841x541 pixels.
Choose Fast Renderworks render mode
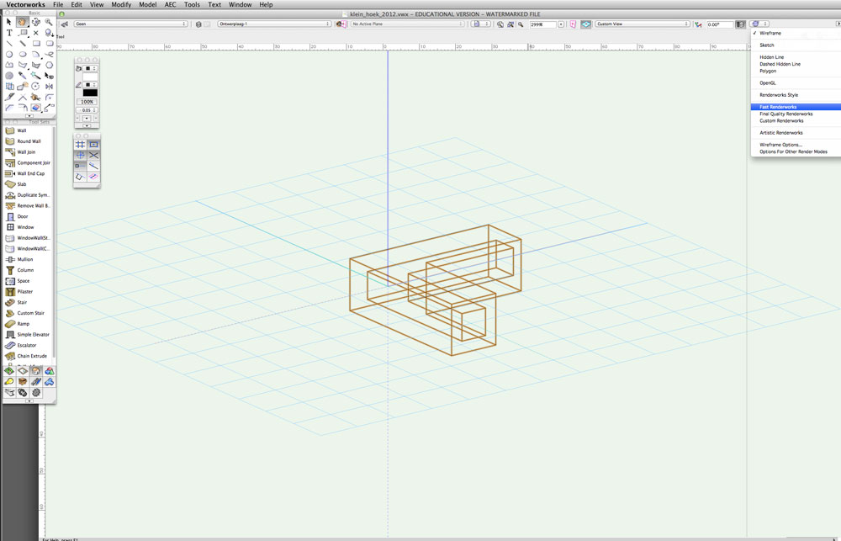(x=796, y=107)
